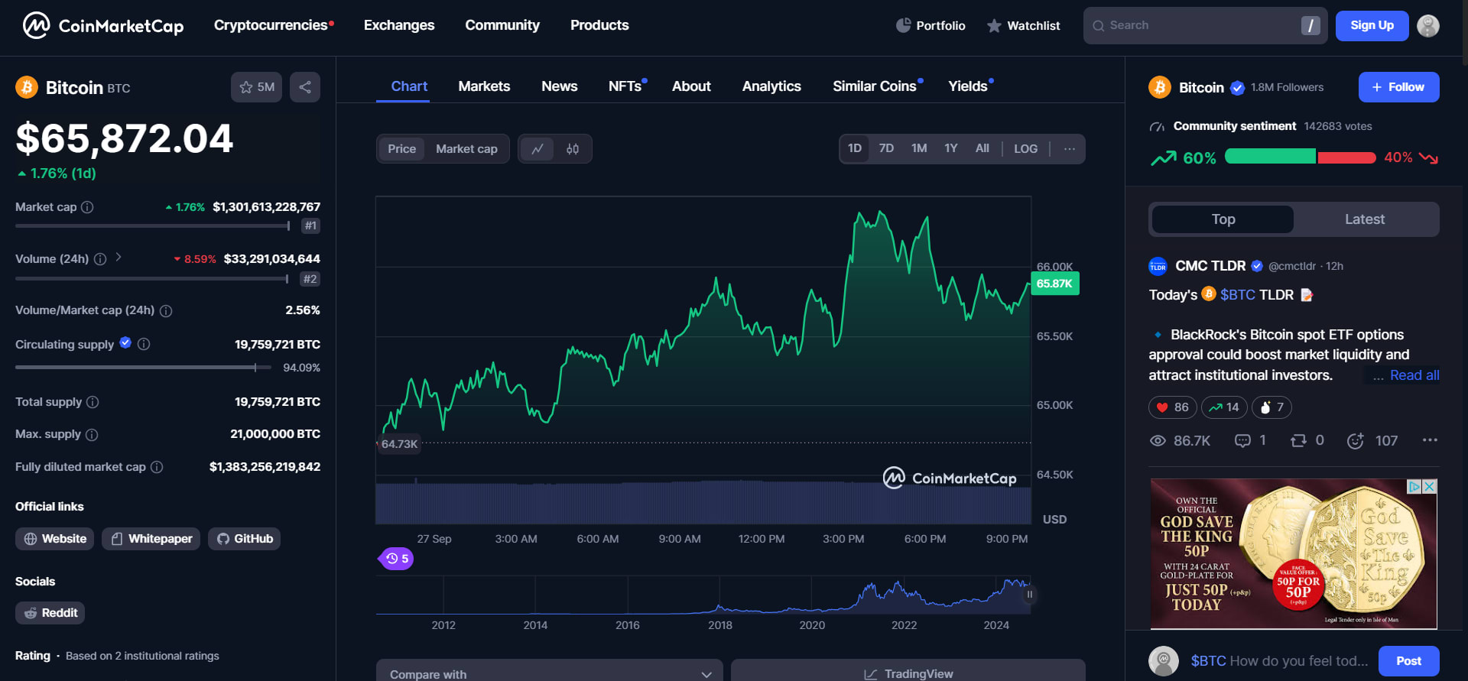This screenshot has height=681, width=1468.
Task: Expand Volume (24h) chevron arrow
Action: (x=119, y=258)
